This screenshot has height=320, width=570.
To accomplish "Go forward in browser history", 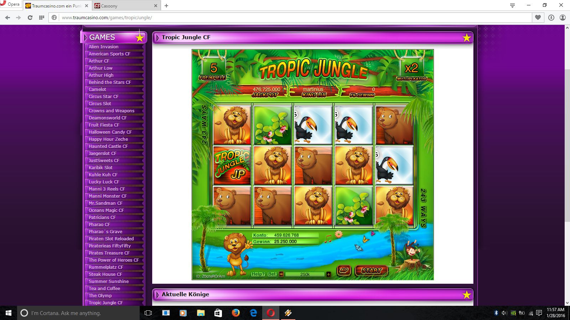I will tap(19, 17).
